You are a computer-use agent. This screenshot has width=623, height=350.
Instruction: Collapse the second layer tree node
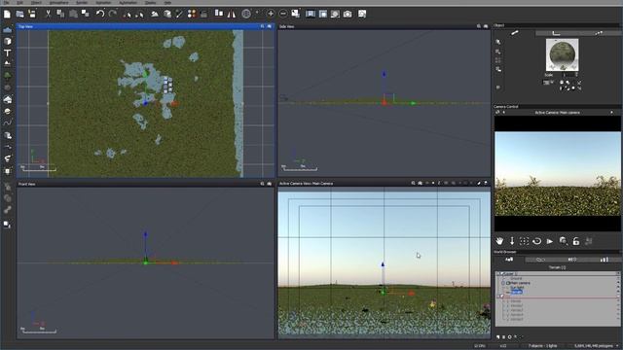[x=497, y=296]
